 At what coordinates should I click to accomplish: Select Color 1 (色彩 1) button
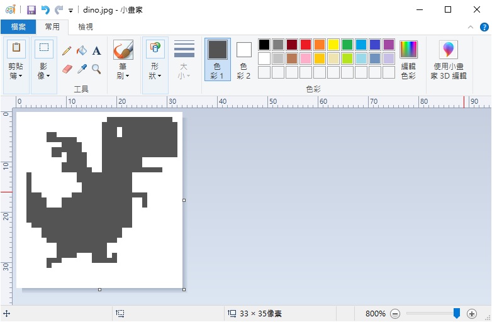(x=218, y=60)
